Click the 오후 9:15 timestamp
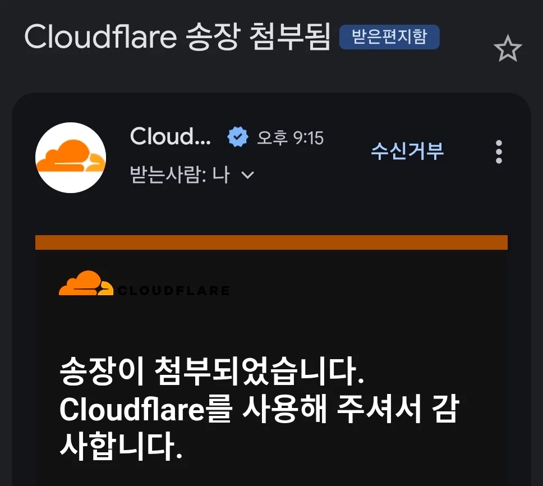 click(x=290, y=138)
